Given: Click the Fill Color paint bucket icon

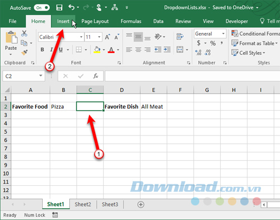Looking at the screenshot, I should pyautogui.click(x=97, y=50).
